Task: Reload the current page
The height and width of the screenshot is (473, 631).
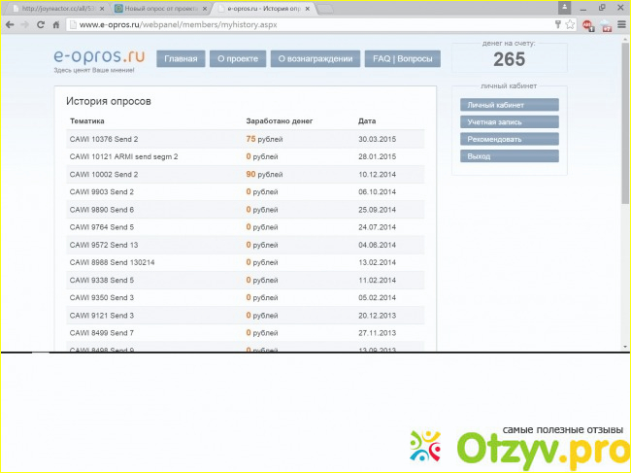Action: [44, 24]
